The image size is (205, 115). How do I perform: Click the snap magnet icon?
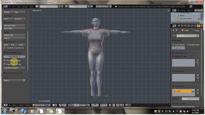(118, 105)
